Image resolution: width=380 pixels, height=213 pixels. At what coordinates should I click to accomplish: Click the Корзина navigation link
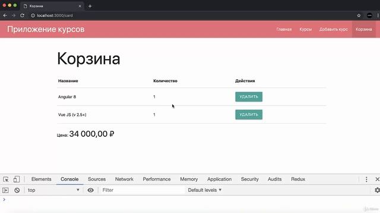(x=364, y=29)
